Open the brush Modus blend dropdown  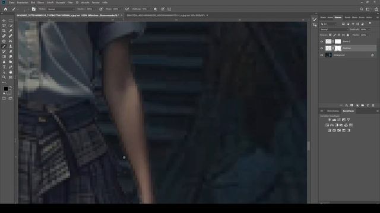pyautogui.click(x=61, y=9)
